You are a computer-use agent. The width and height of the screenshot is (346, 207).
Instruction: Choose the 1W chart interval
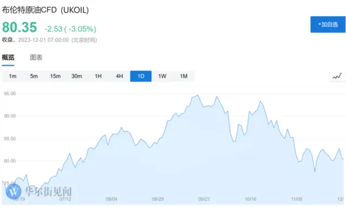[162, 76]
